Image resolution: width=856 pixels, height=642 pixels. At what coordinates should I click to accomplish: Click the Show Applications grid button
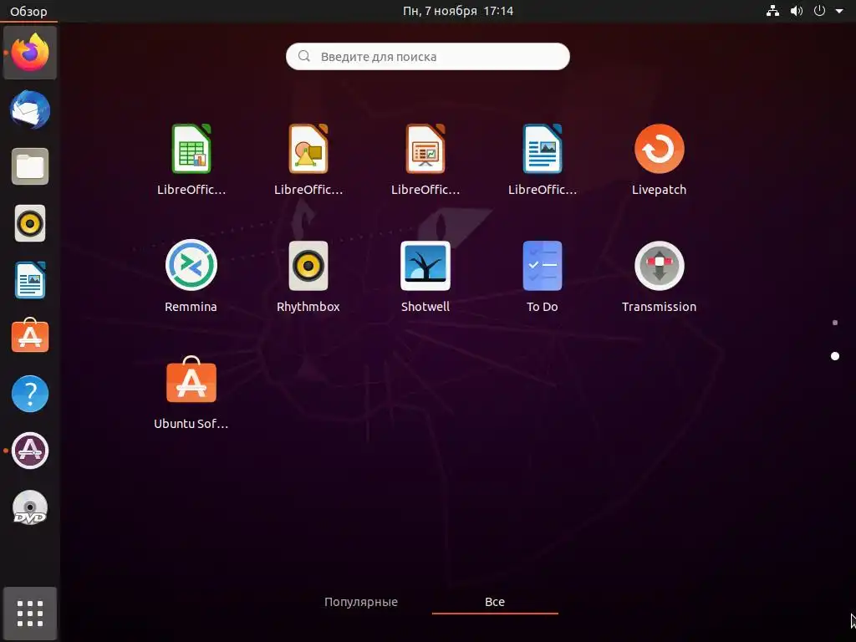(x=30, y=614)
